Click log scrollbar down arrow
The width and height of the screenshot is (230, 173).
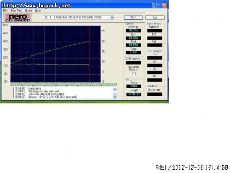click(115, 97)
